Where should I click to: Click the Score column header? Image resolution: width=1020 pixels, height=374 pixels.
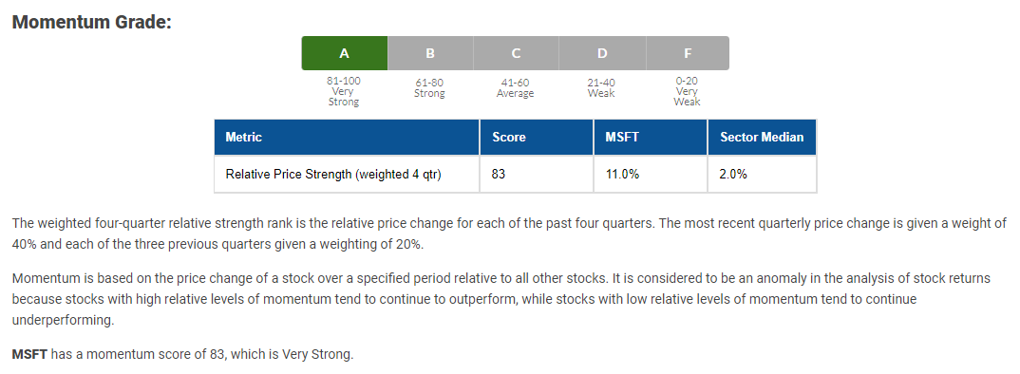537,138
